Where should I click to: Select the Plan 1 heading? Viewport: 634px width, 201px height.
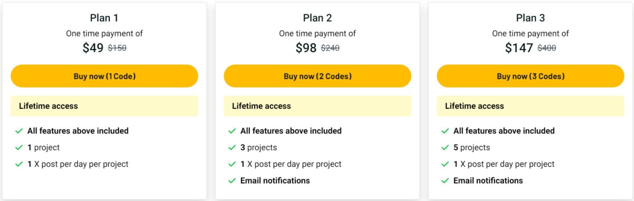click(x=104, y=18)
